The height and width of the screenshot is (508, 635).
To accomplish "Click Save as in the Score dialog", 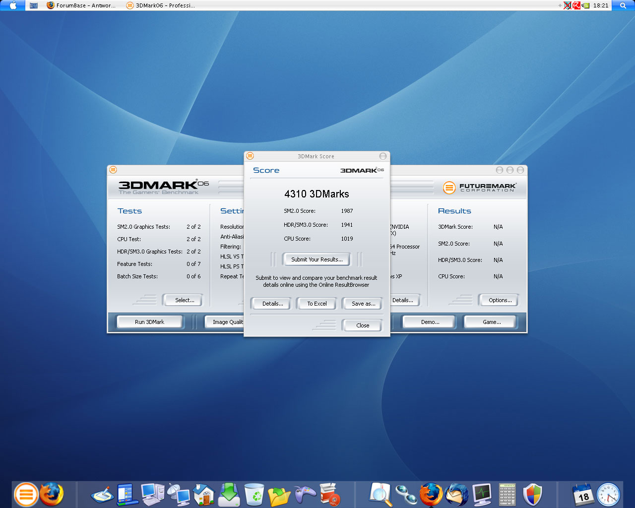I will 363,304.
